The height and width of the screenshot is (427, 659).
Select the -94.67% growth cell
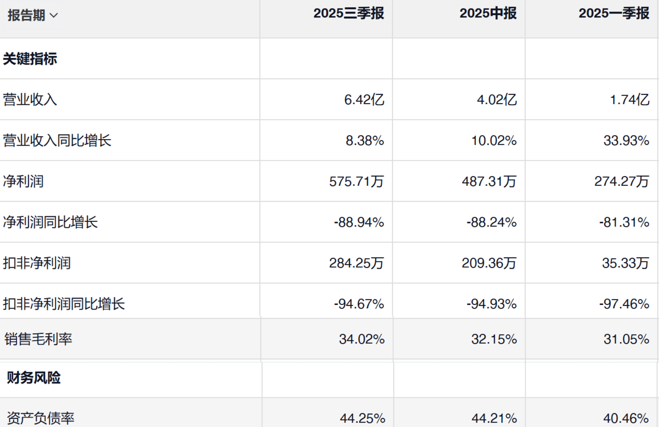pos(359,304)
